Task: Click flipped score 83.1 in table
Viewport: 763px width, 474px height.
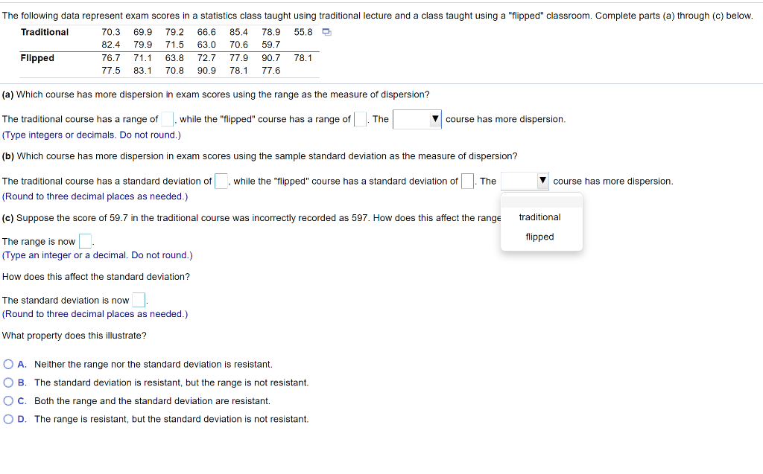Action: [x=142, y=71]
